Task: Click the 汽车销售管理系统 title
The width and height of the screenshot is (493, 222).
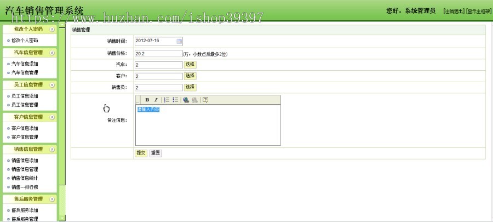Action: point(44,10)
